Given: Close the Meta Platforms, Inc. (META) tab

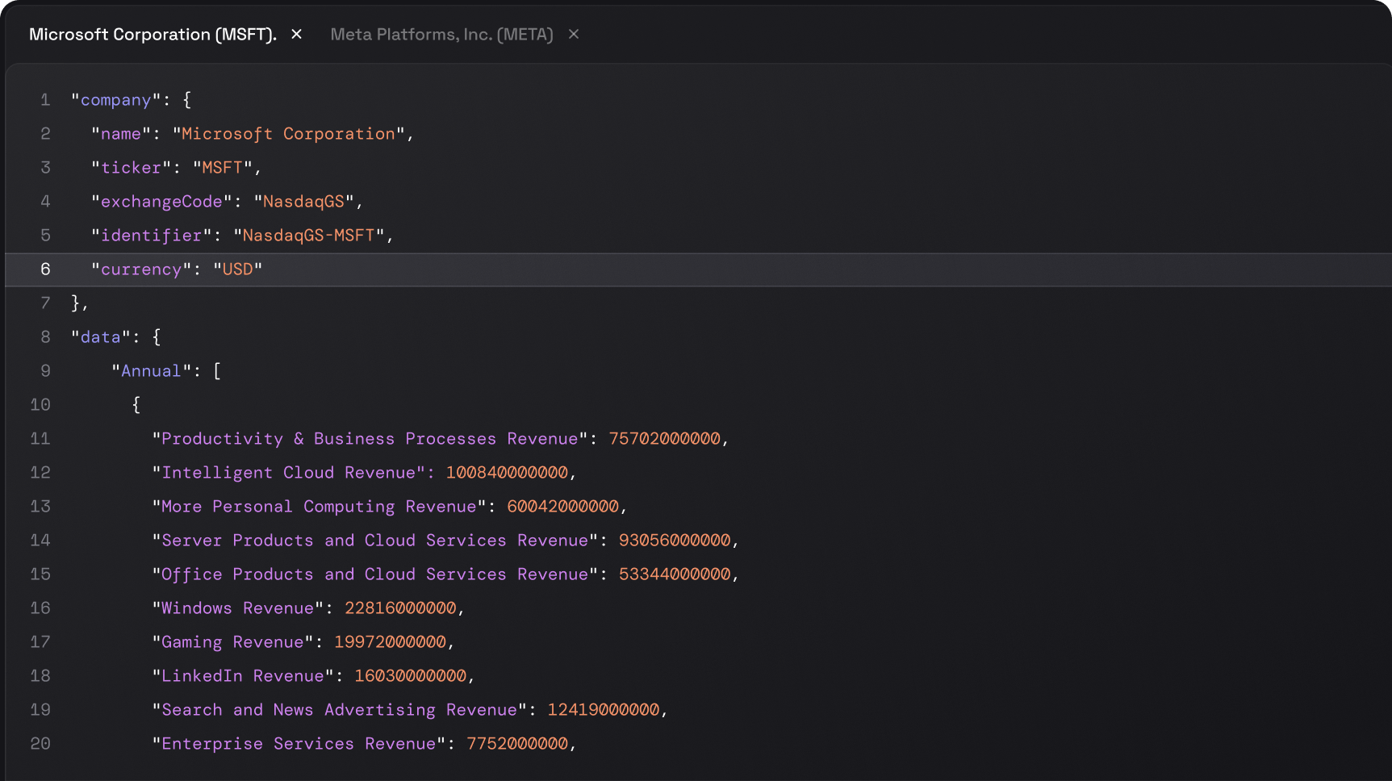Looking at the screenshot, I should [574, 34].
